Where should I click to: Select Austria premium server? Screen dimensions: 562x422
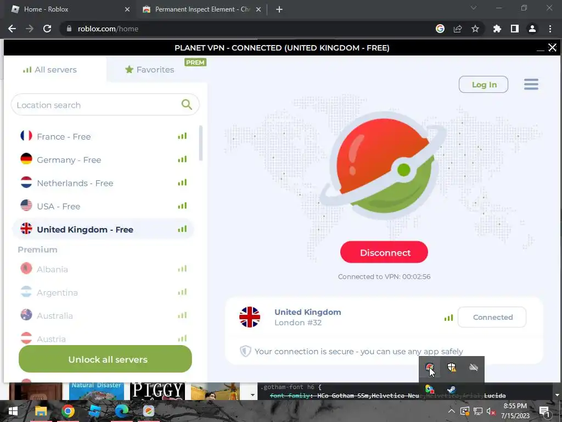(103, 338)
